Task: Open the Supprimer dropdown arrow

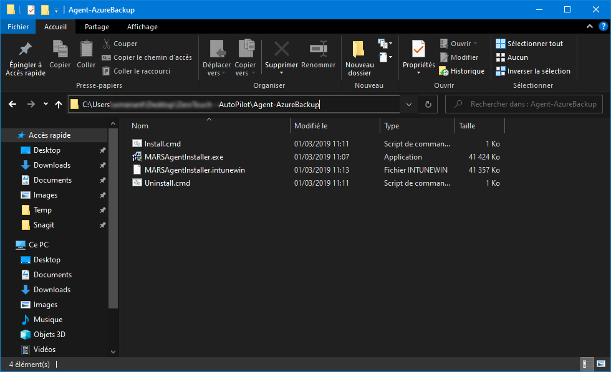Action: coord(281,73)
